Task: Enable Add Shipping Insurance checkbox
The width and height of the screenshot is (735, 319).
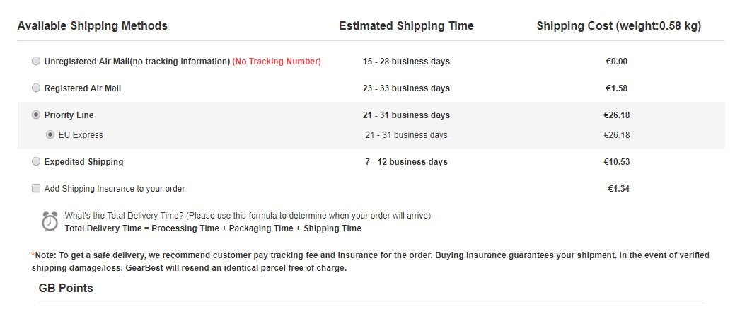Action: click(x=36, y=188)
